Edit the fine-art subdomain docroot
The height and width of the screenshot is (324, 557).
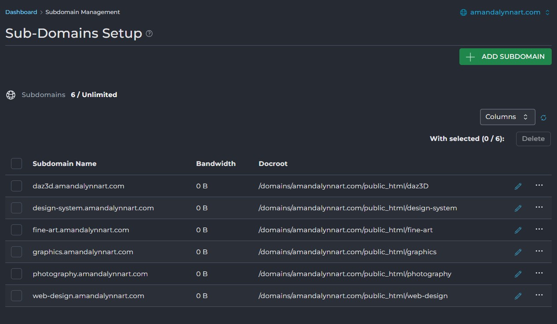(x=518, y=230)
